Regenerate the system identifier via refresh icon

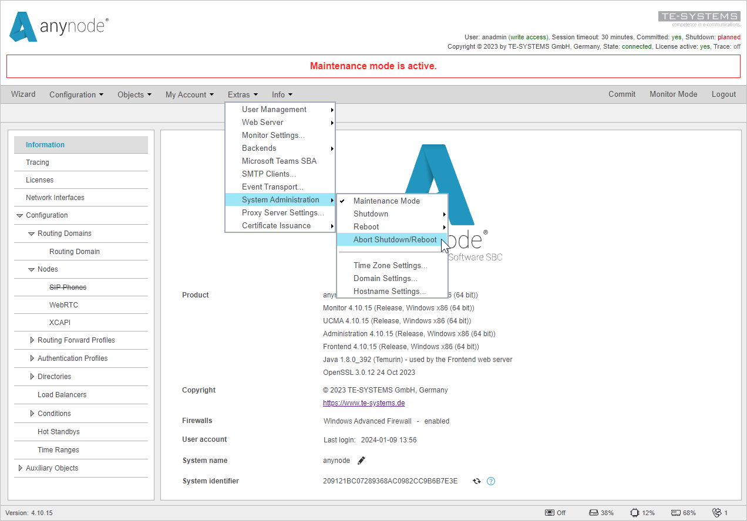pos(476,481)
